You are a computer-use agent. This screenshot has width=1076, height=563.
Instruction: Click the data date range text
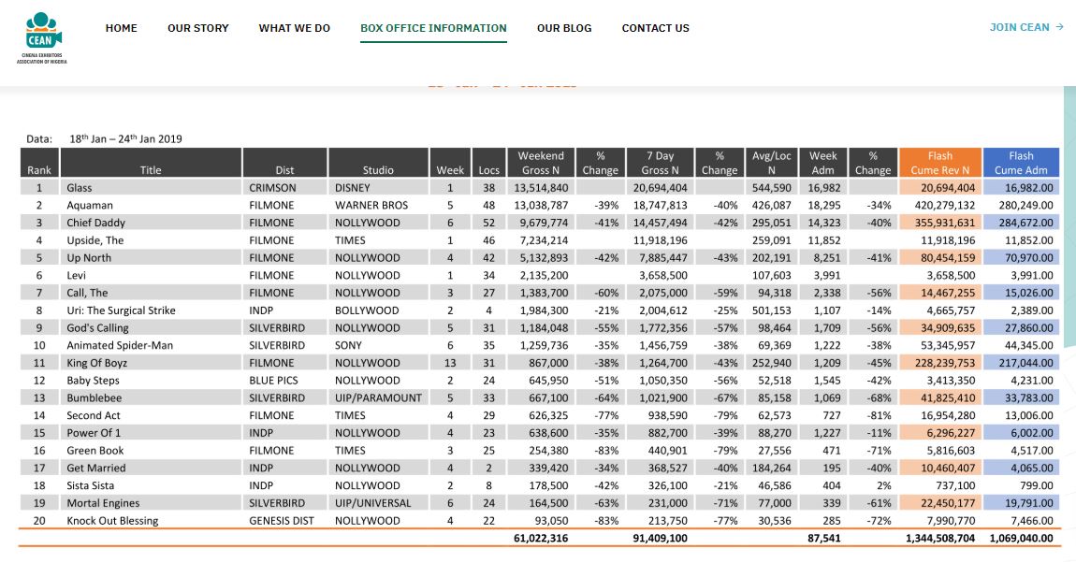[x=125, y=138]
